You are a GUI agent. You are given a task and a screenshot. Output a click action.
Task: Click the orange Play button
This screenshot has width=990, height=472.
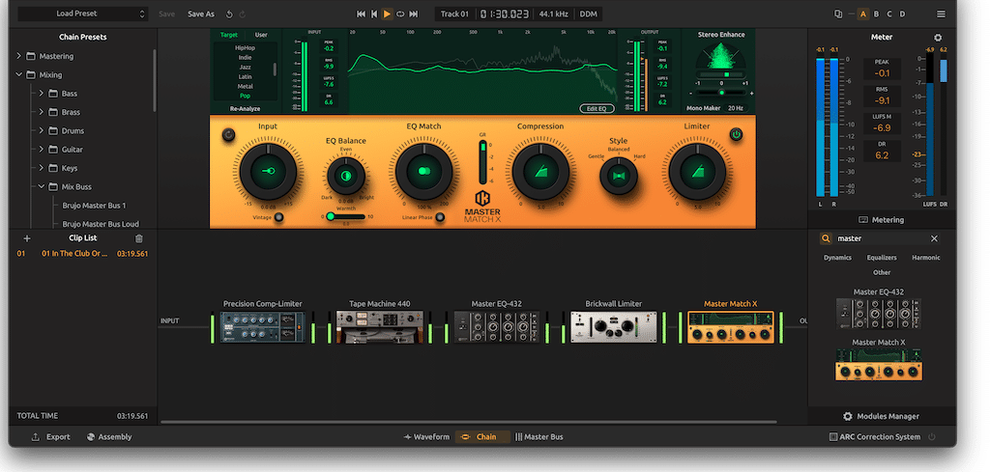(x=387, y=14)
